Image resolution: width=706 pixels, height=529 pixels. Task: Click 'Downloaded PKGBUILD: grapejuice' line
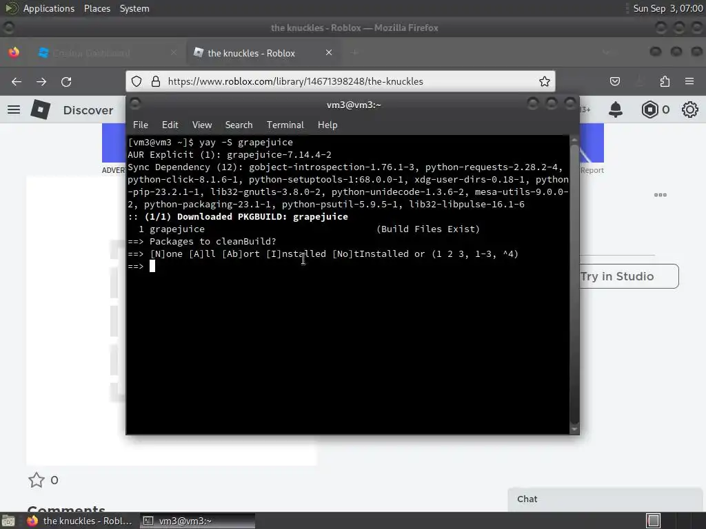coord(238,217)
